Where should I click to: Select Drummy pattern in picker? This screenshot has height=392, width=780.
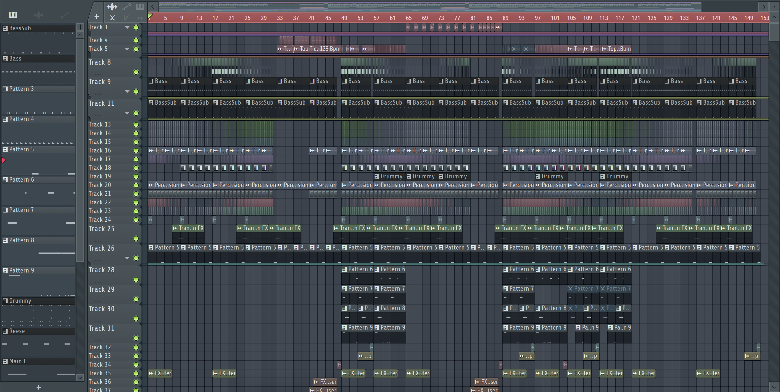pyautogui.click(x=39, y=300)
